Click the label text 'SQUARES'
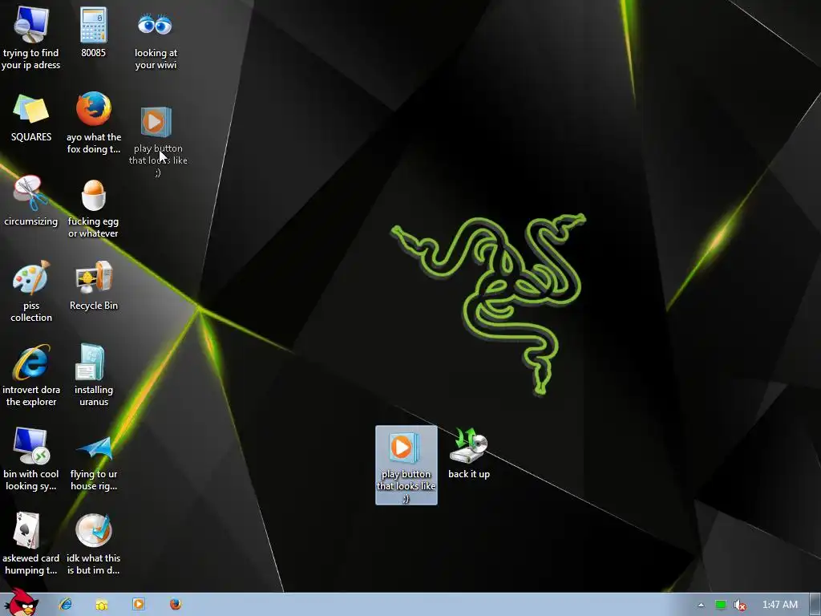Viewport: 821px width, 616px height. (x=31, y=136)
